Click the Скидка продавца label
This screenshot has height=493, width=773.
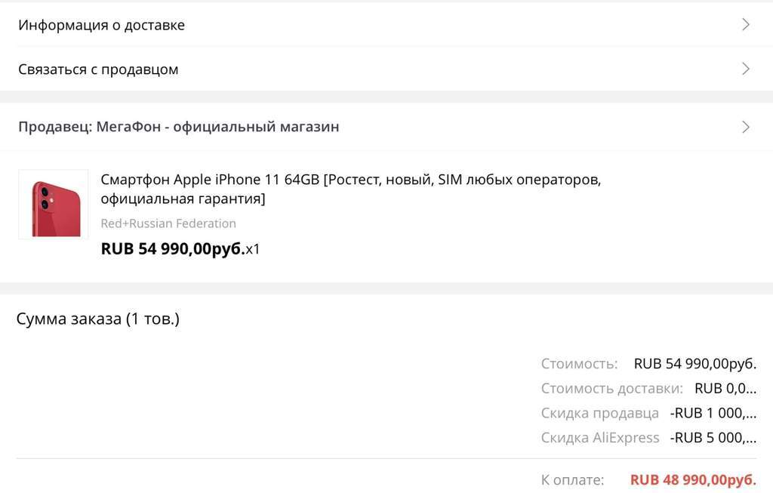(600, 413)
